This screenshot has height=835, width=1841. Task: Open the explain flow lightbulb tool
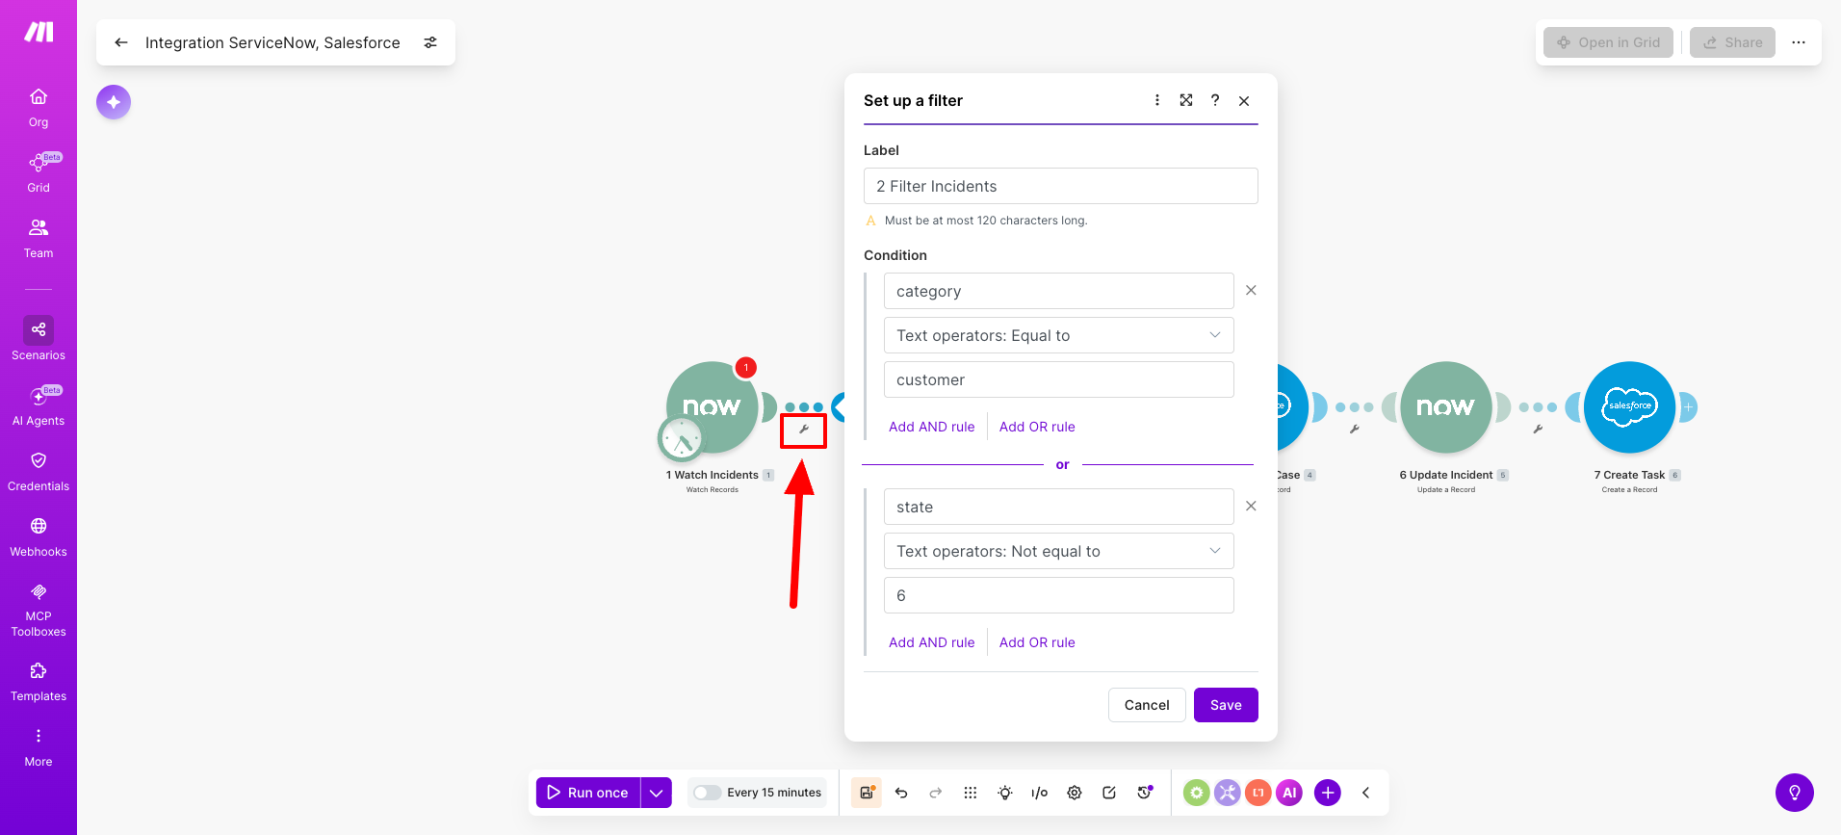point(1005,793)
